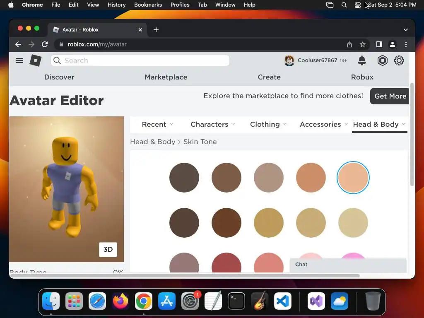The image size is (424, 318).
Task: Toggle Chrome side panel
Action: [379, 44]
